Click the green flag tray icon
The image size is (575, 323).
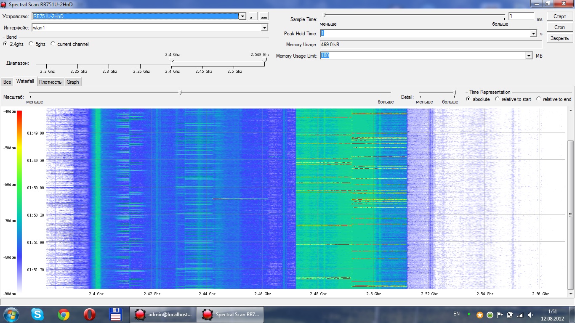tap(469, 315)
